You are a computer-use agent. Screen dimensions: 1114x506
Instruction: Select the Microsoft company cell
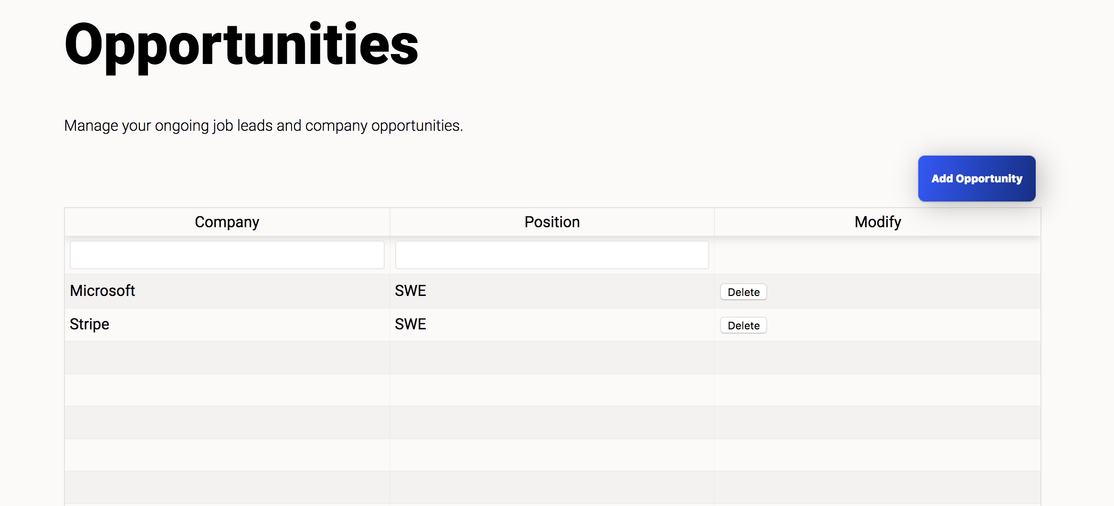click(227, 291)
